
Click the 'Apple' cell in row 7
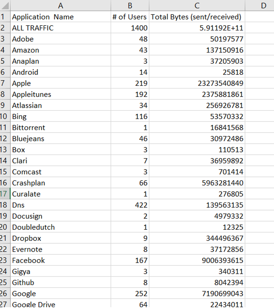pos(60,83)
